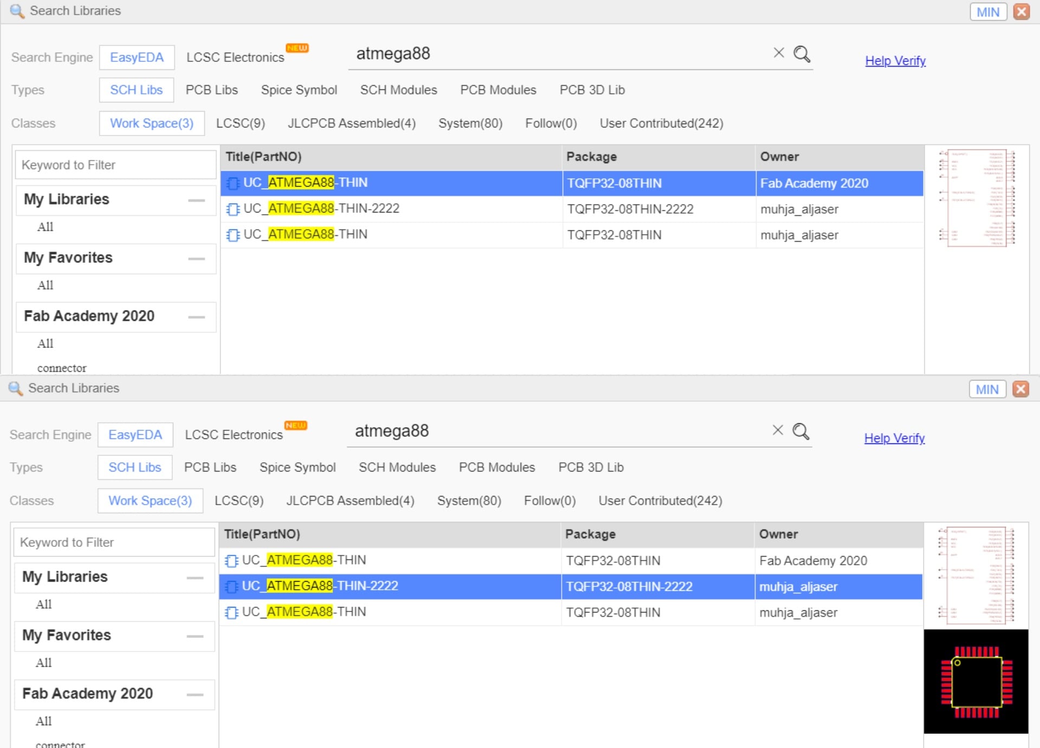Click the component icon of the third row in bottom list
Viewport: 1040px width, 748px height.
click(232, 612)
